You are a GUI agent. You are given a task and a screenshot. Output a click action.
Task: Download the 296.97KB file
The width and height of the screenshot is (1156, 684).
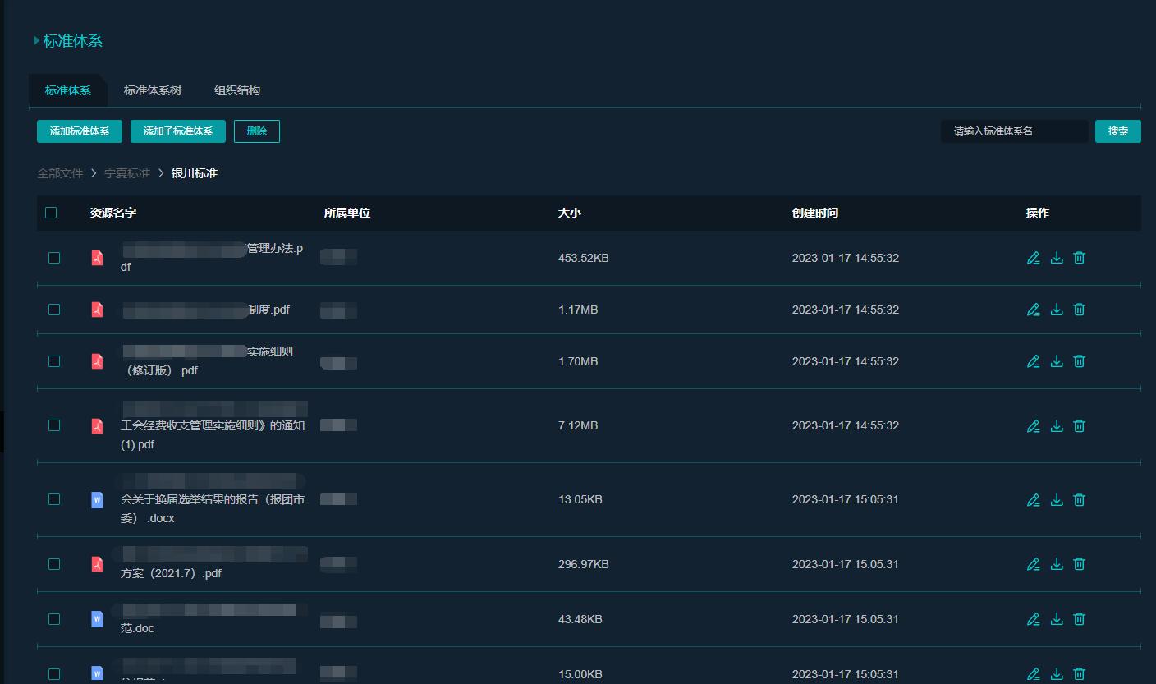[1057, 564]
